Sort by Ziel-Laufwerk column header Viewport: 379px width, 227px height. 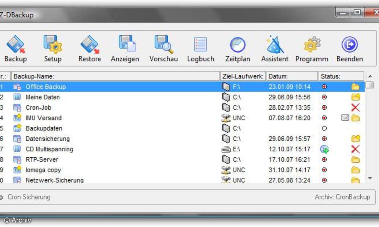[x=243, y=76]
